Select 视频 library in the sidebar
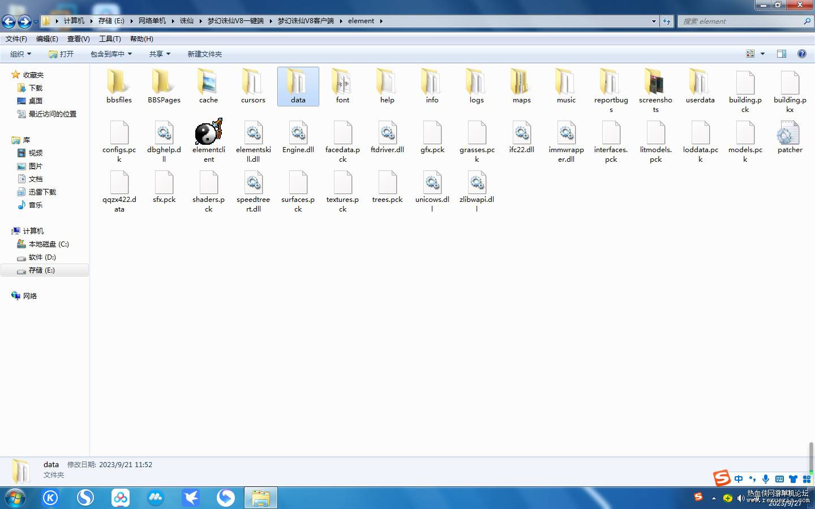This screenshot has height=509, width=815. 36,153
